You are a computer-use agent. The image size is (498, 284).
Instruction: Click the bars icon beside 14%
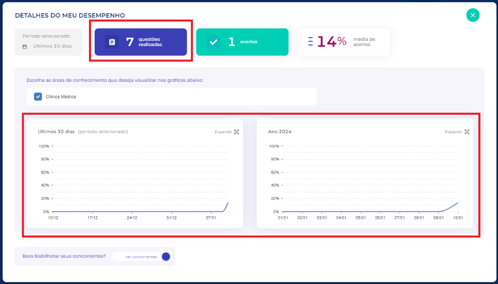(310, 41)
